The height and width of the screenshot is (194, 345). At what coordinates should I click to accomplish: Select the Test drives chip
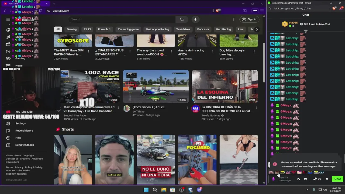[x=183, y=29]
